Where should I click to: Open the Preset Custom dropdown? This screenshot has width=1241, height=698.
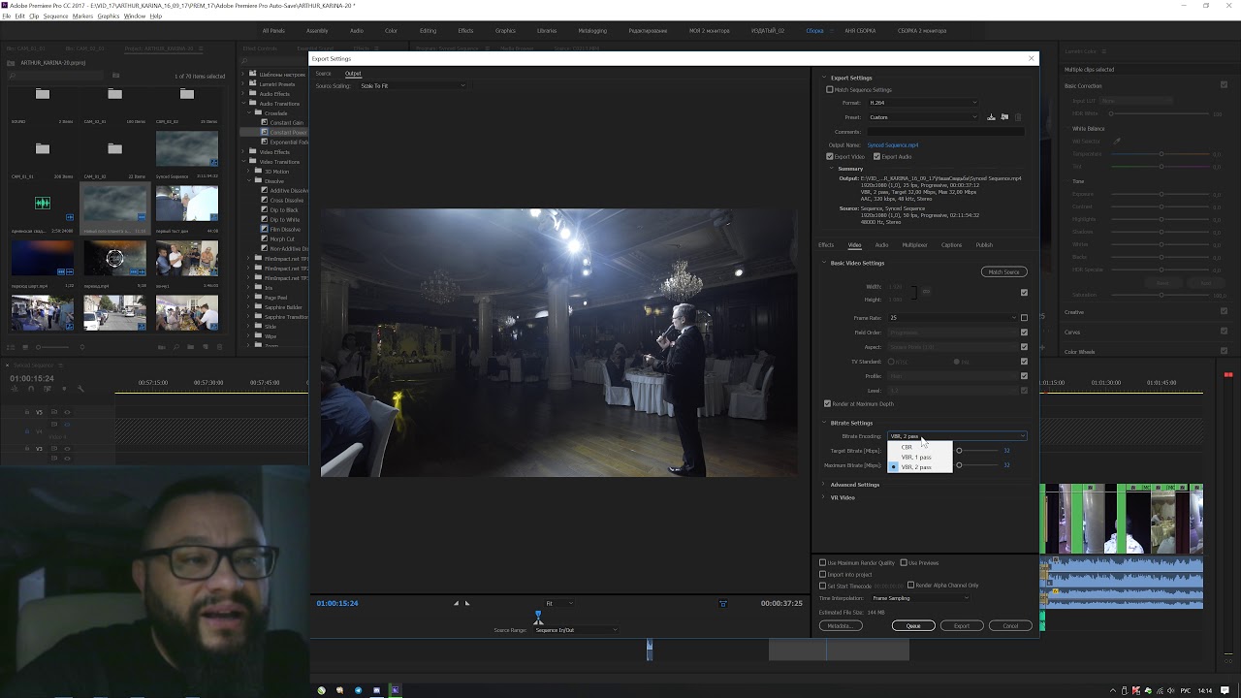tap(922, 117)
